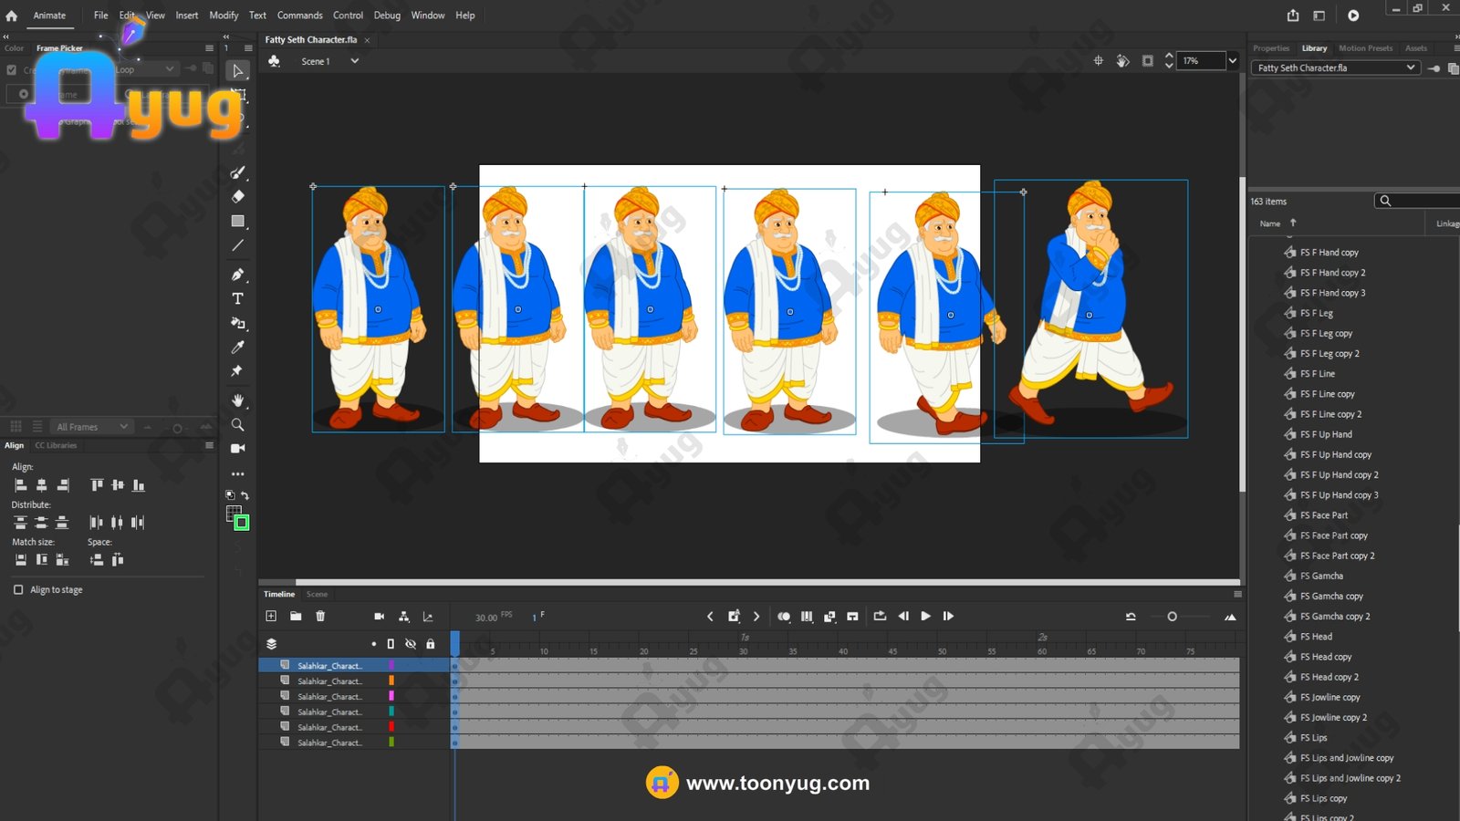1460x821 pixels.
Task: Select the Rectangle tool
Action: pyautogui.click(x=238, y=221)
